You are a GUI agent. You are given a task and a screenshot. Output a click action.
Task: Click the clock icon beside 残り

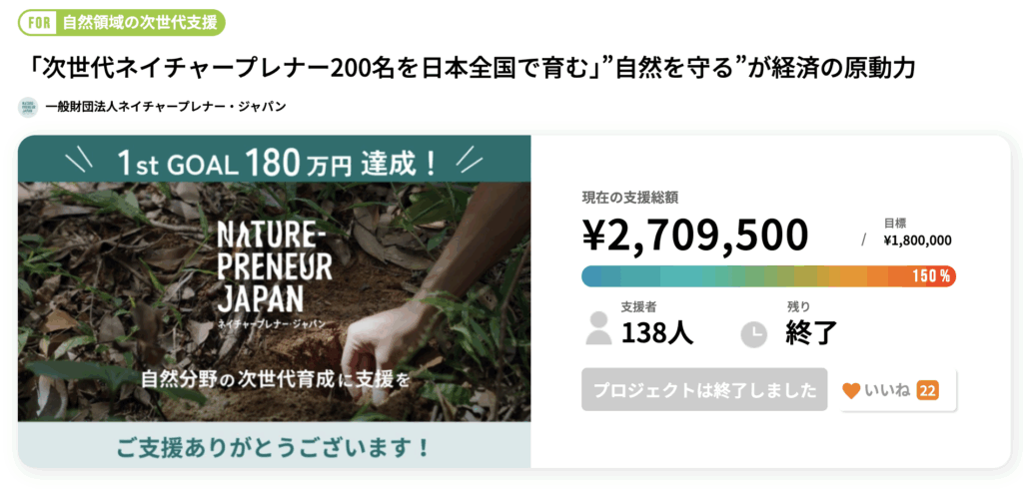click(x=754, y=333)
